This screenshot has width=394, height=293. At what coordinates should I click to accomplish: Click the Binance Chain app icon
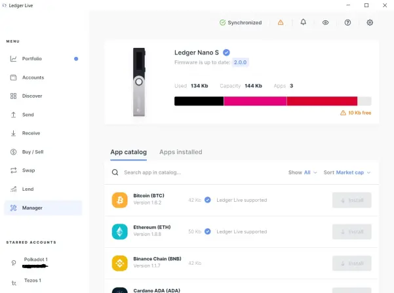click(119, 263)
